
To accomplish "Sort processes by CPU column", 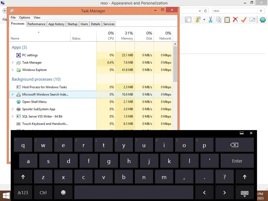I will (106, 36).
